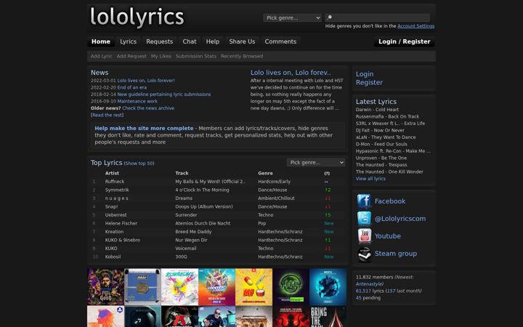Click the (?) column header help
The width and height of the screenshot is (523, 327).
tap(327, 173)
